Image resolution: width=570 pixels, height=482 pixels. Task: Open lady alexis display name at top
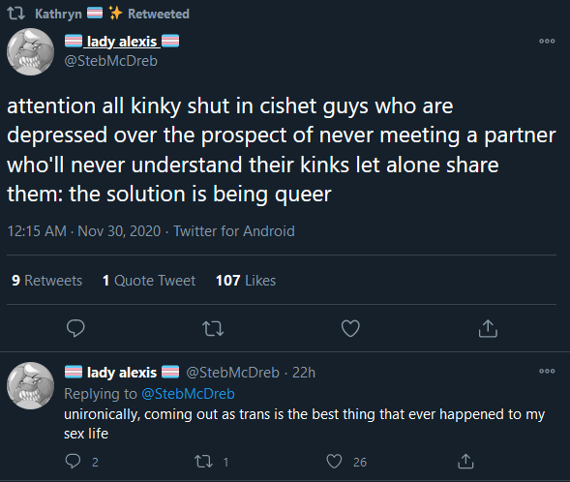[x=122, y=41]
